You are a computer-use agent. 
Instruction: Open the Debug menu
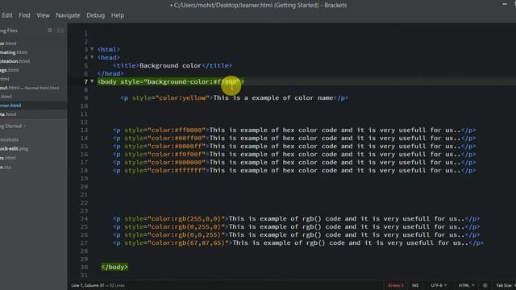(x=96, y=15)
